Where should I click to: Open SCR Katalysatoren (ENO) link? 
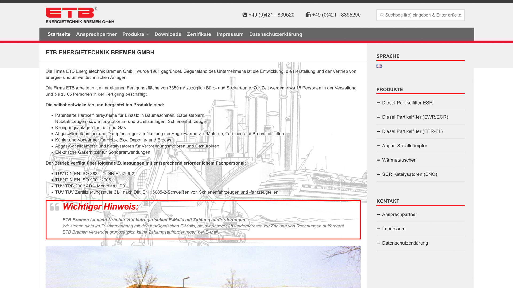coord(409,174)
